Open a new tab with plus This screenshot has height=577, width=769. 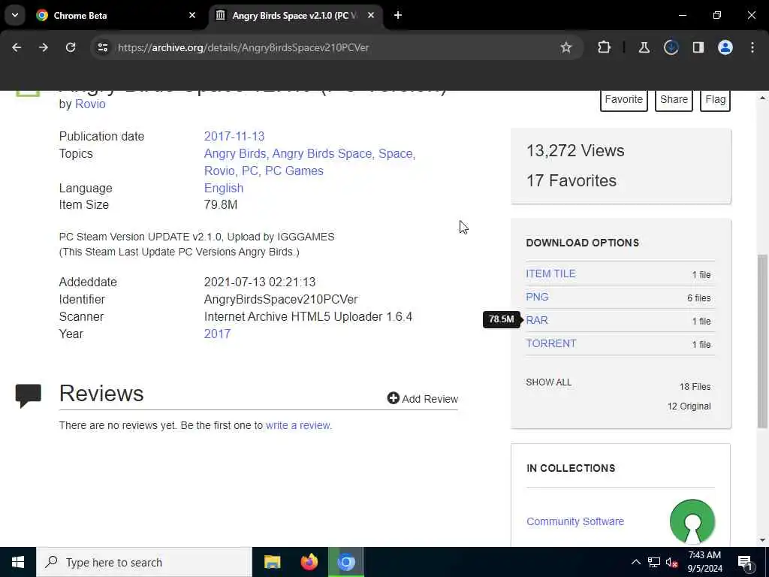pos(398,15)
